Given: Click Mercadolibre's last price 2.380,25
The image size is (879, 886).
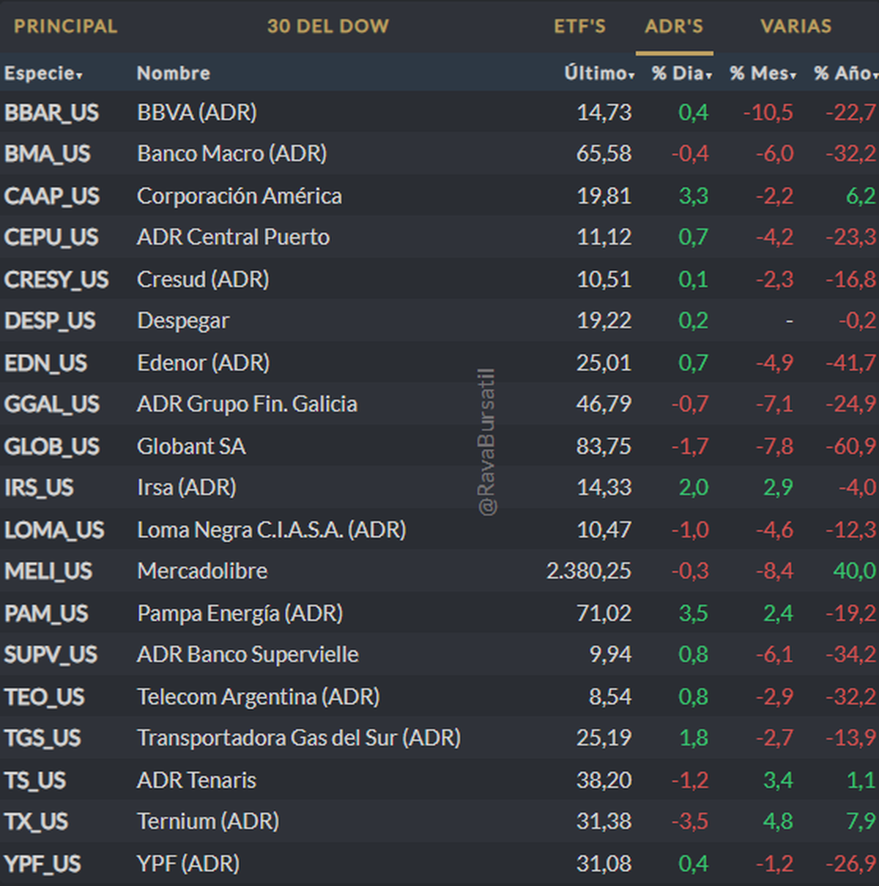Looking at the screenshot, I should click(589, 571).
